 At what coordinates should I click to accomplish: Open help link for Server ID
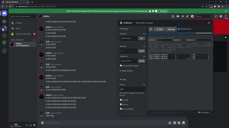144,47
